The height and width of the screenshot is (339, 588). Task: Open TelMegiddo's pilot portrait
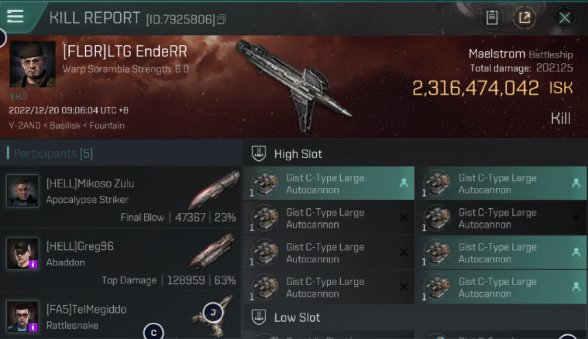point(23,316)
